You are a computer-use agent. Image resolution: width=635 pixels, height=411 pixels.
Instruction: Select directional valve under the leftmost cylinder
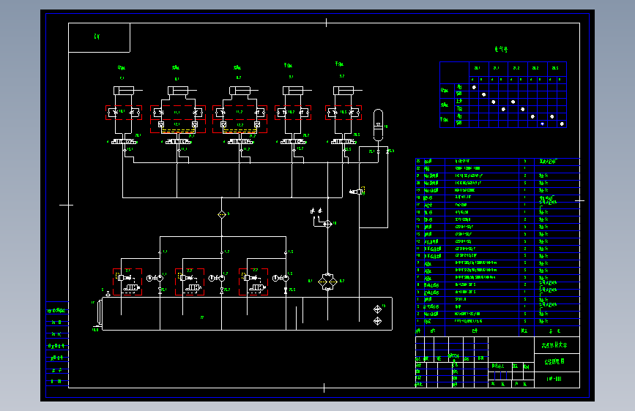click(124, 142)
